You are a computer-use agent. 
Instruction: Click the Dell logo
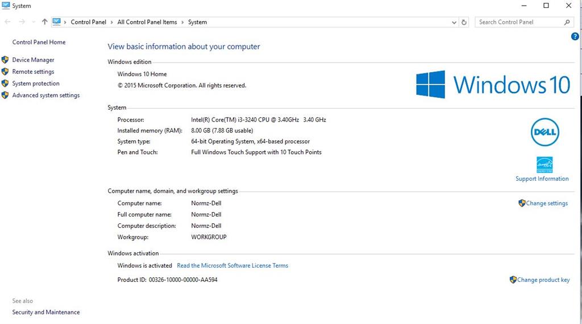coord(544,132)
